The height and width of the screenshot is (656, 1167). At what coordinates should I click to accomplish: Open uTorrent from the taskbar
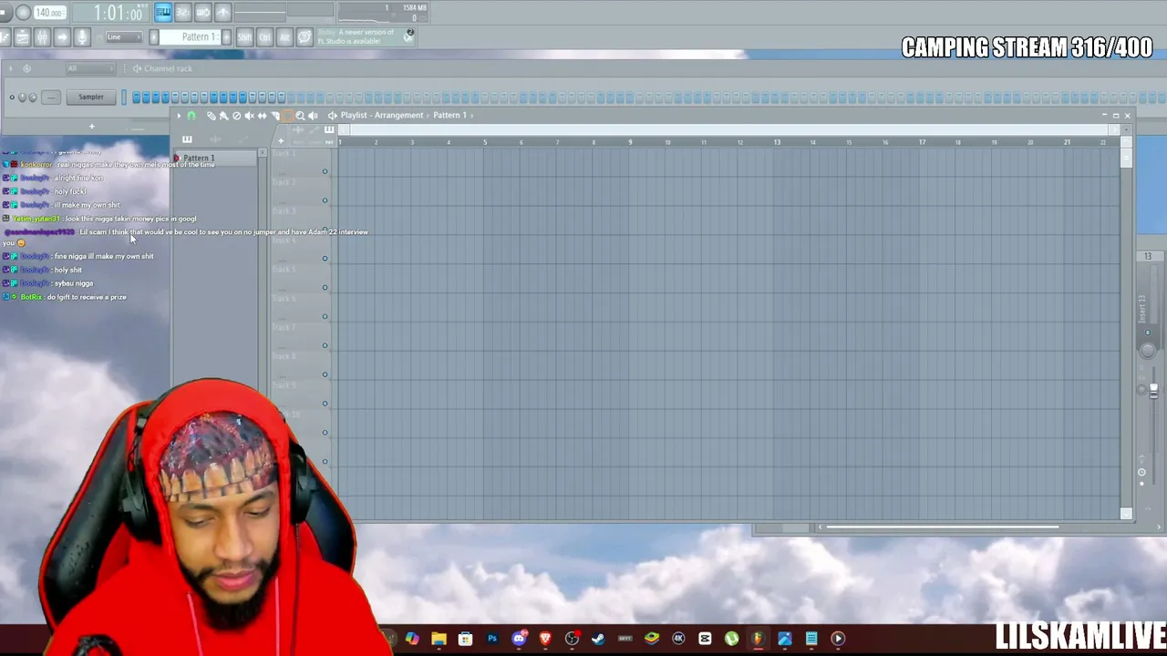731,639
